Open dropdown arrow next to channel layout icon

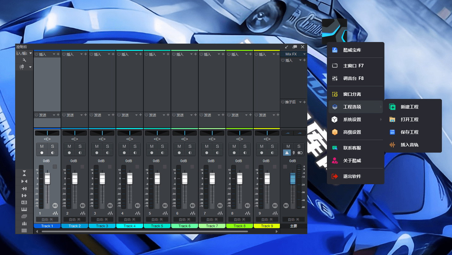30,67
